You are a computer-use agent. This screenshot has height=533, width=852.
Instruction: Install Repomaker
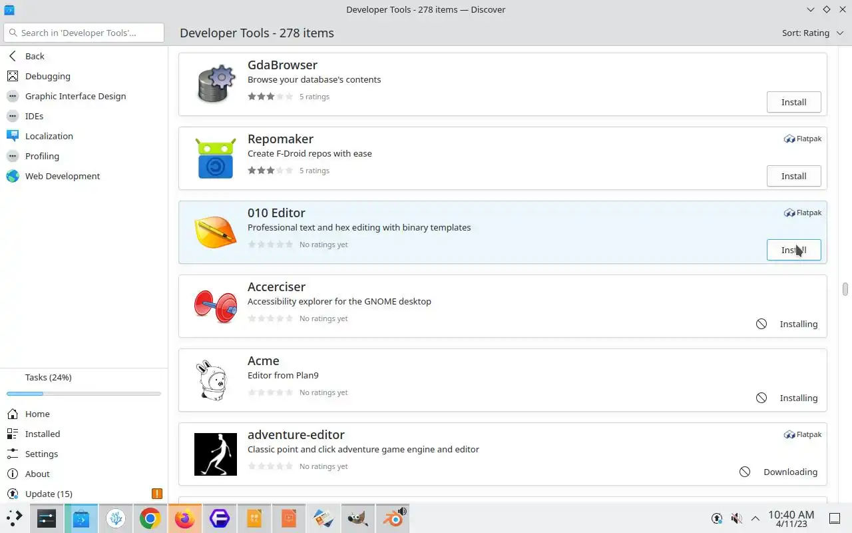pyautogui.click(x=793, y=176)
